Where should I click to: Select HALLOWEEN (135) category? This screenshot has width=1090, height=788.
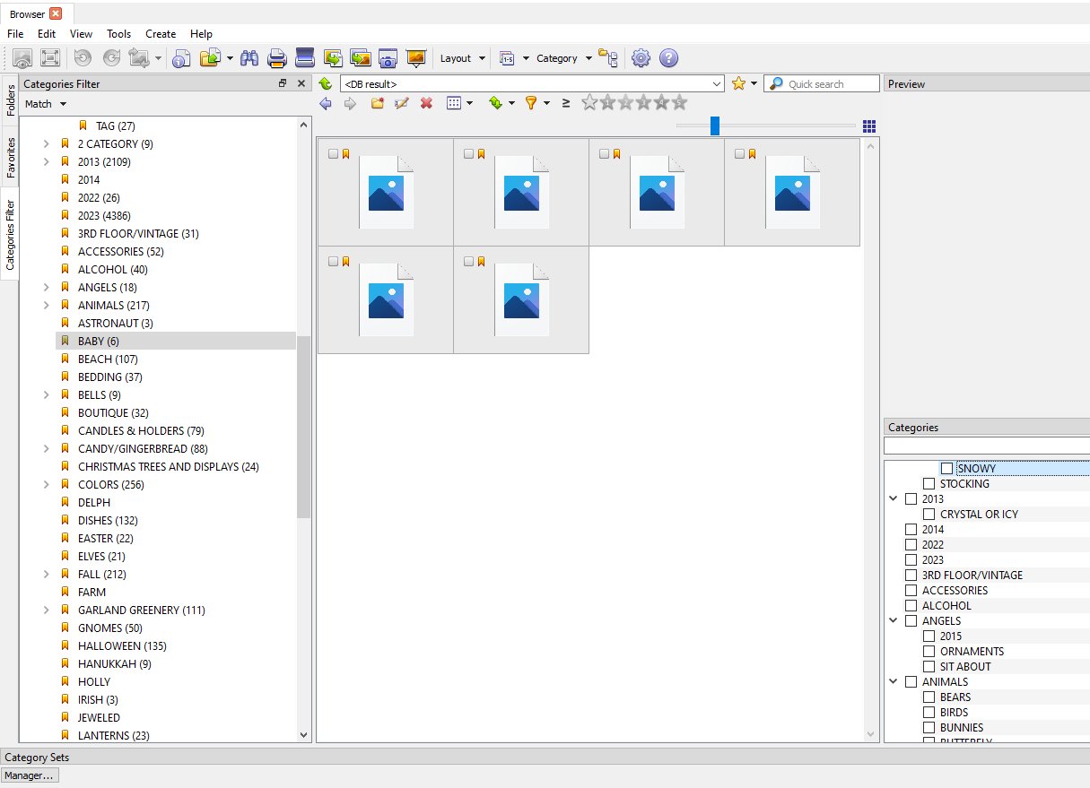click(122, 645)
